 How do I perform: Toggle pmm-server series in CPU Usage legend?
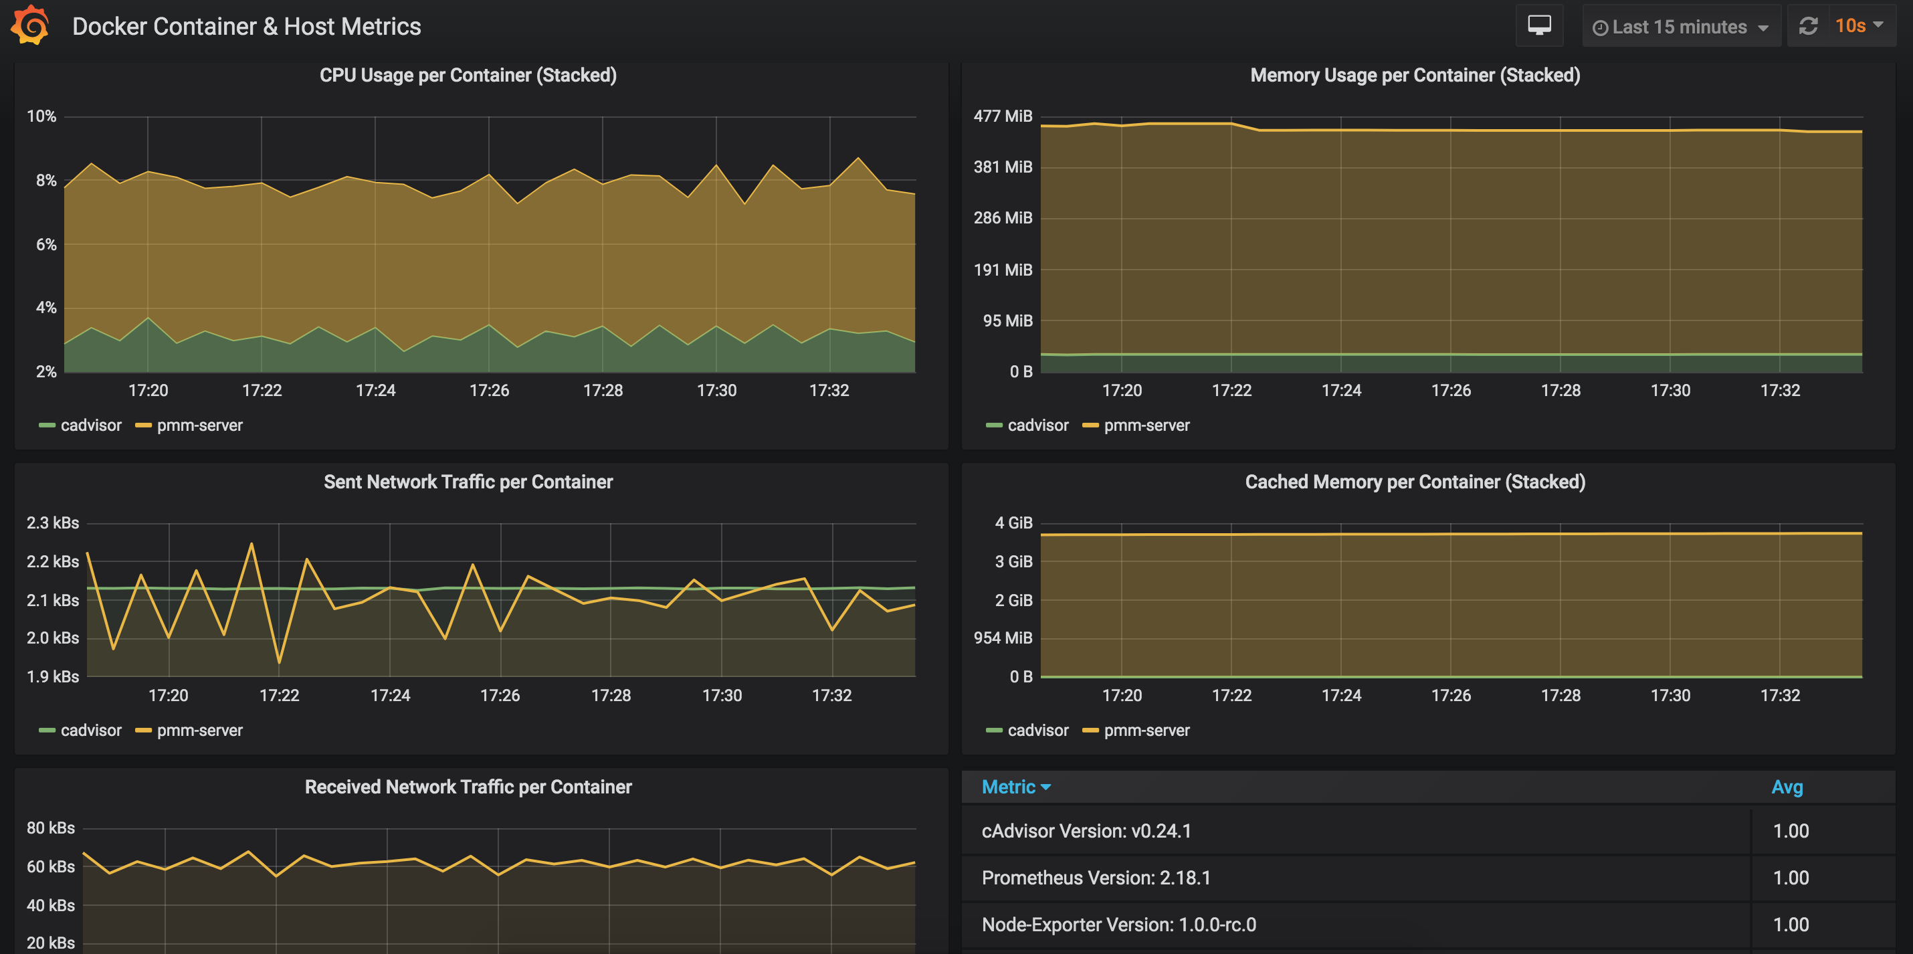point(199,425)
